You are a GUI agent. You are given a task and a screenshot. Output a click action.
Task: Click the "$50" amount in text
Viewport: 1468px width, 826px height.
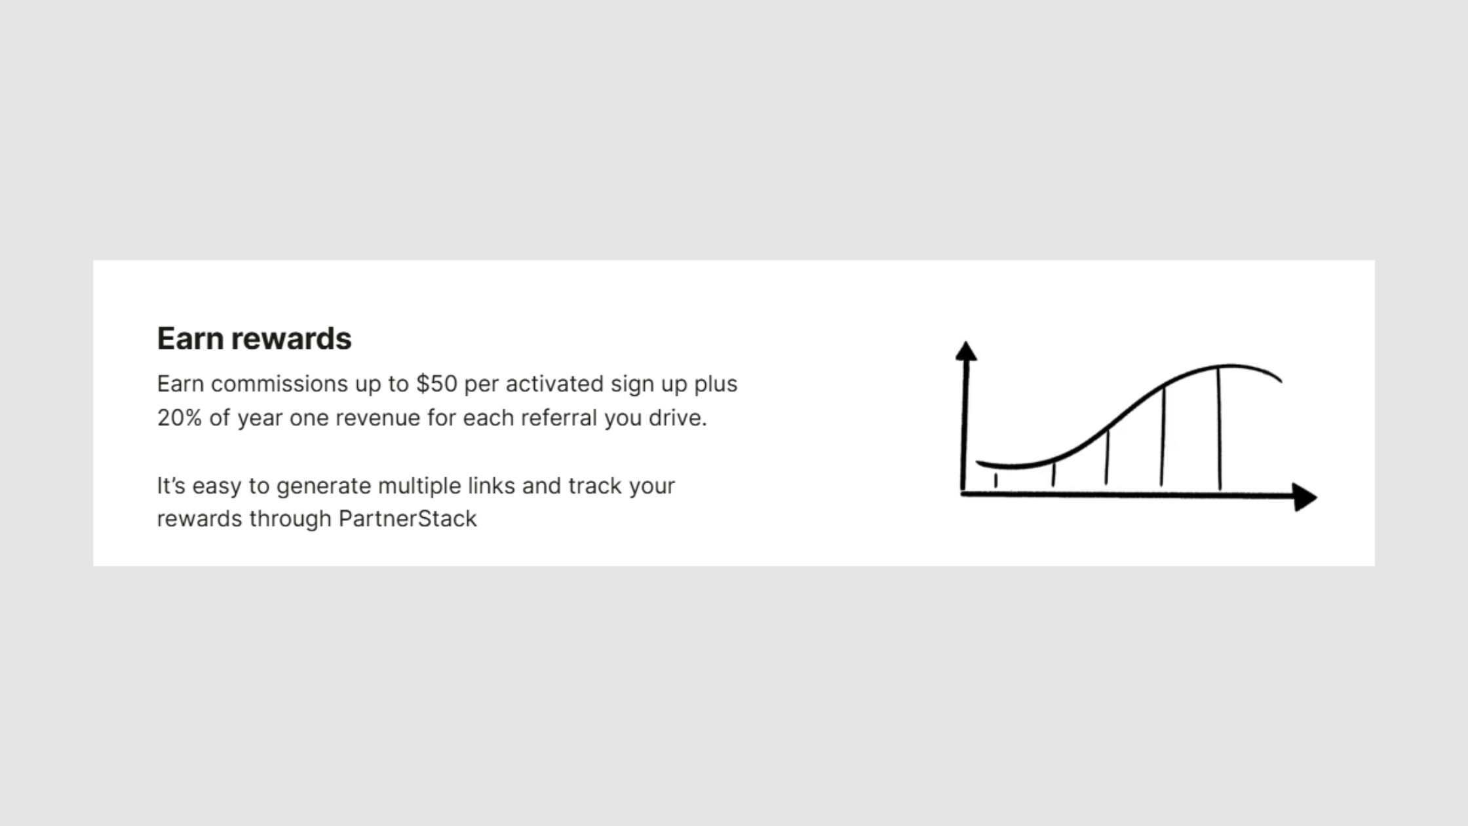436,383
